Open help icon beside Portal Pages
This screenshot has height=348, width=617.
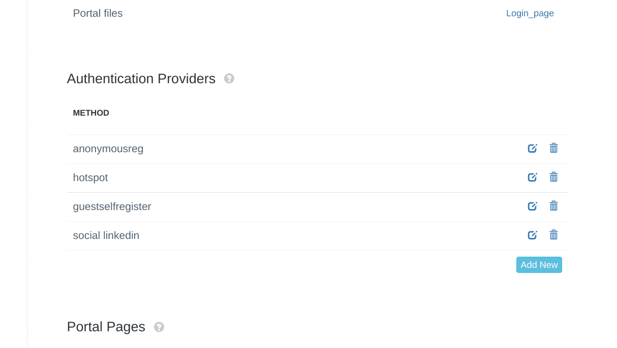tap(159, 327)
